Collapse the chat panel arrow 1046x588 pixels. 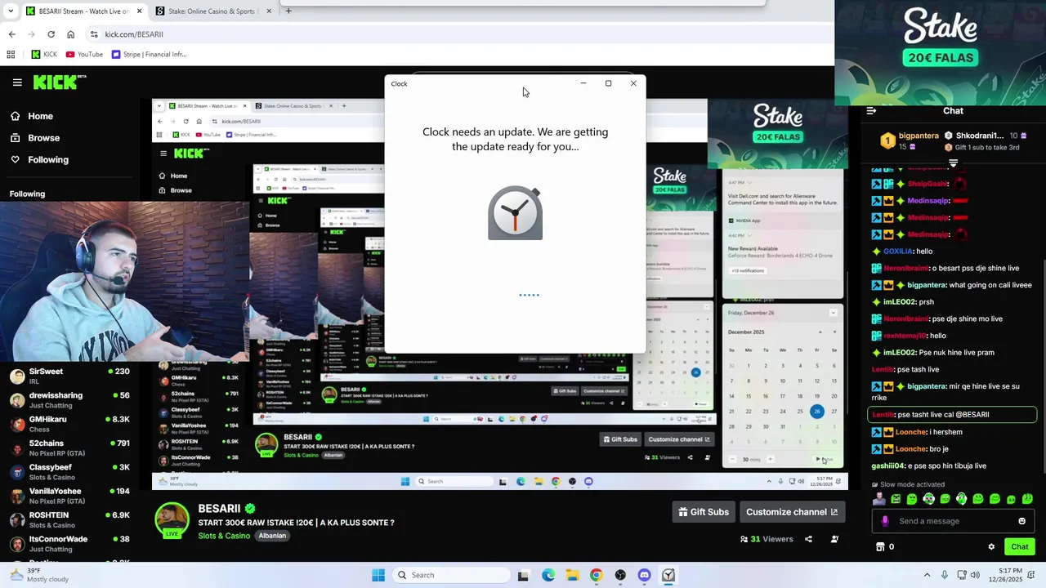coord(871,111)
